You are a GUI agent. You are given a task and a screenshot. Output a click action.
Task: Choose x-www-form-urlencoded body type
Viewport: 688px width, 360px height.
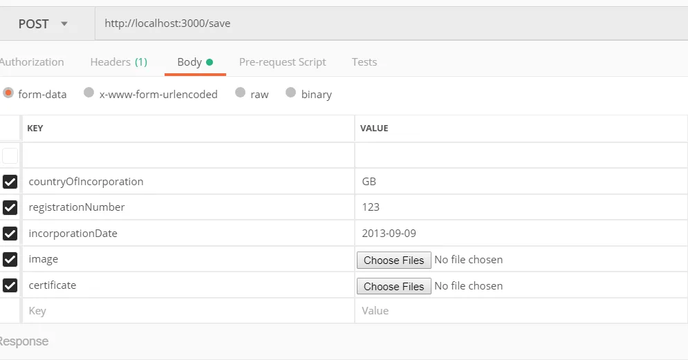89,93
